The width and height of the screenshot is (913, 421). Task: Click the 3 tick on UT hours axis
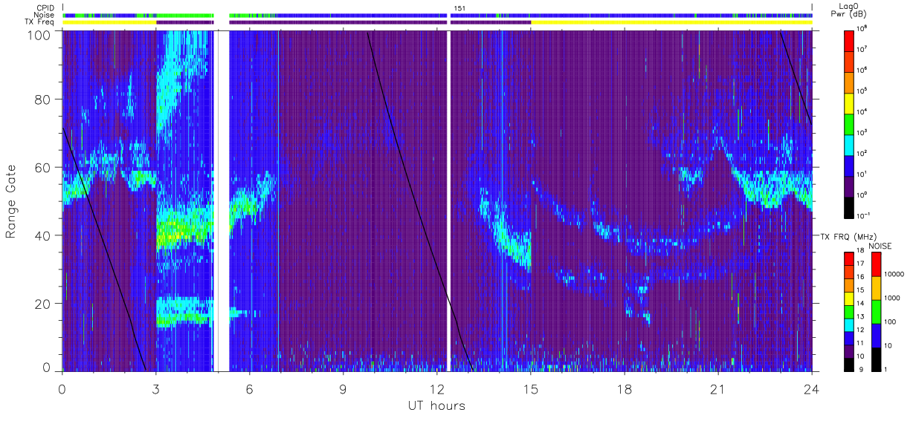point(155,388)
